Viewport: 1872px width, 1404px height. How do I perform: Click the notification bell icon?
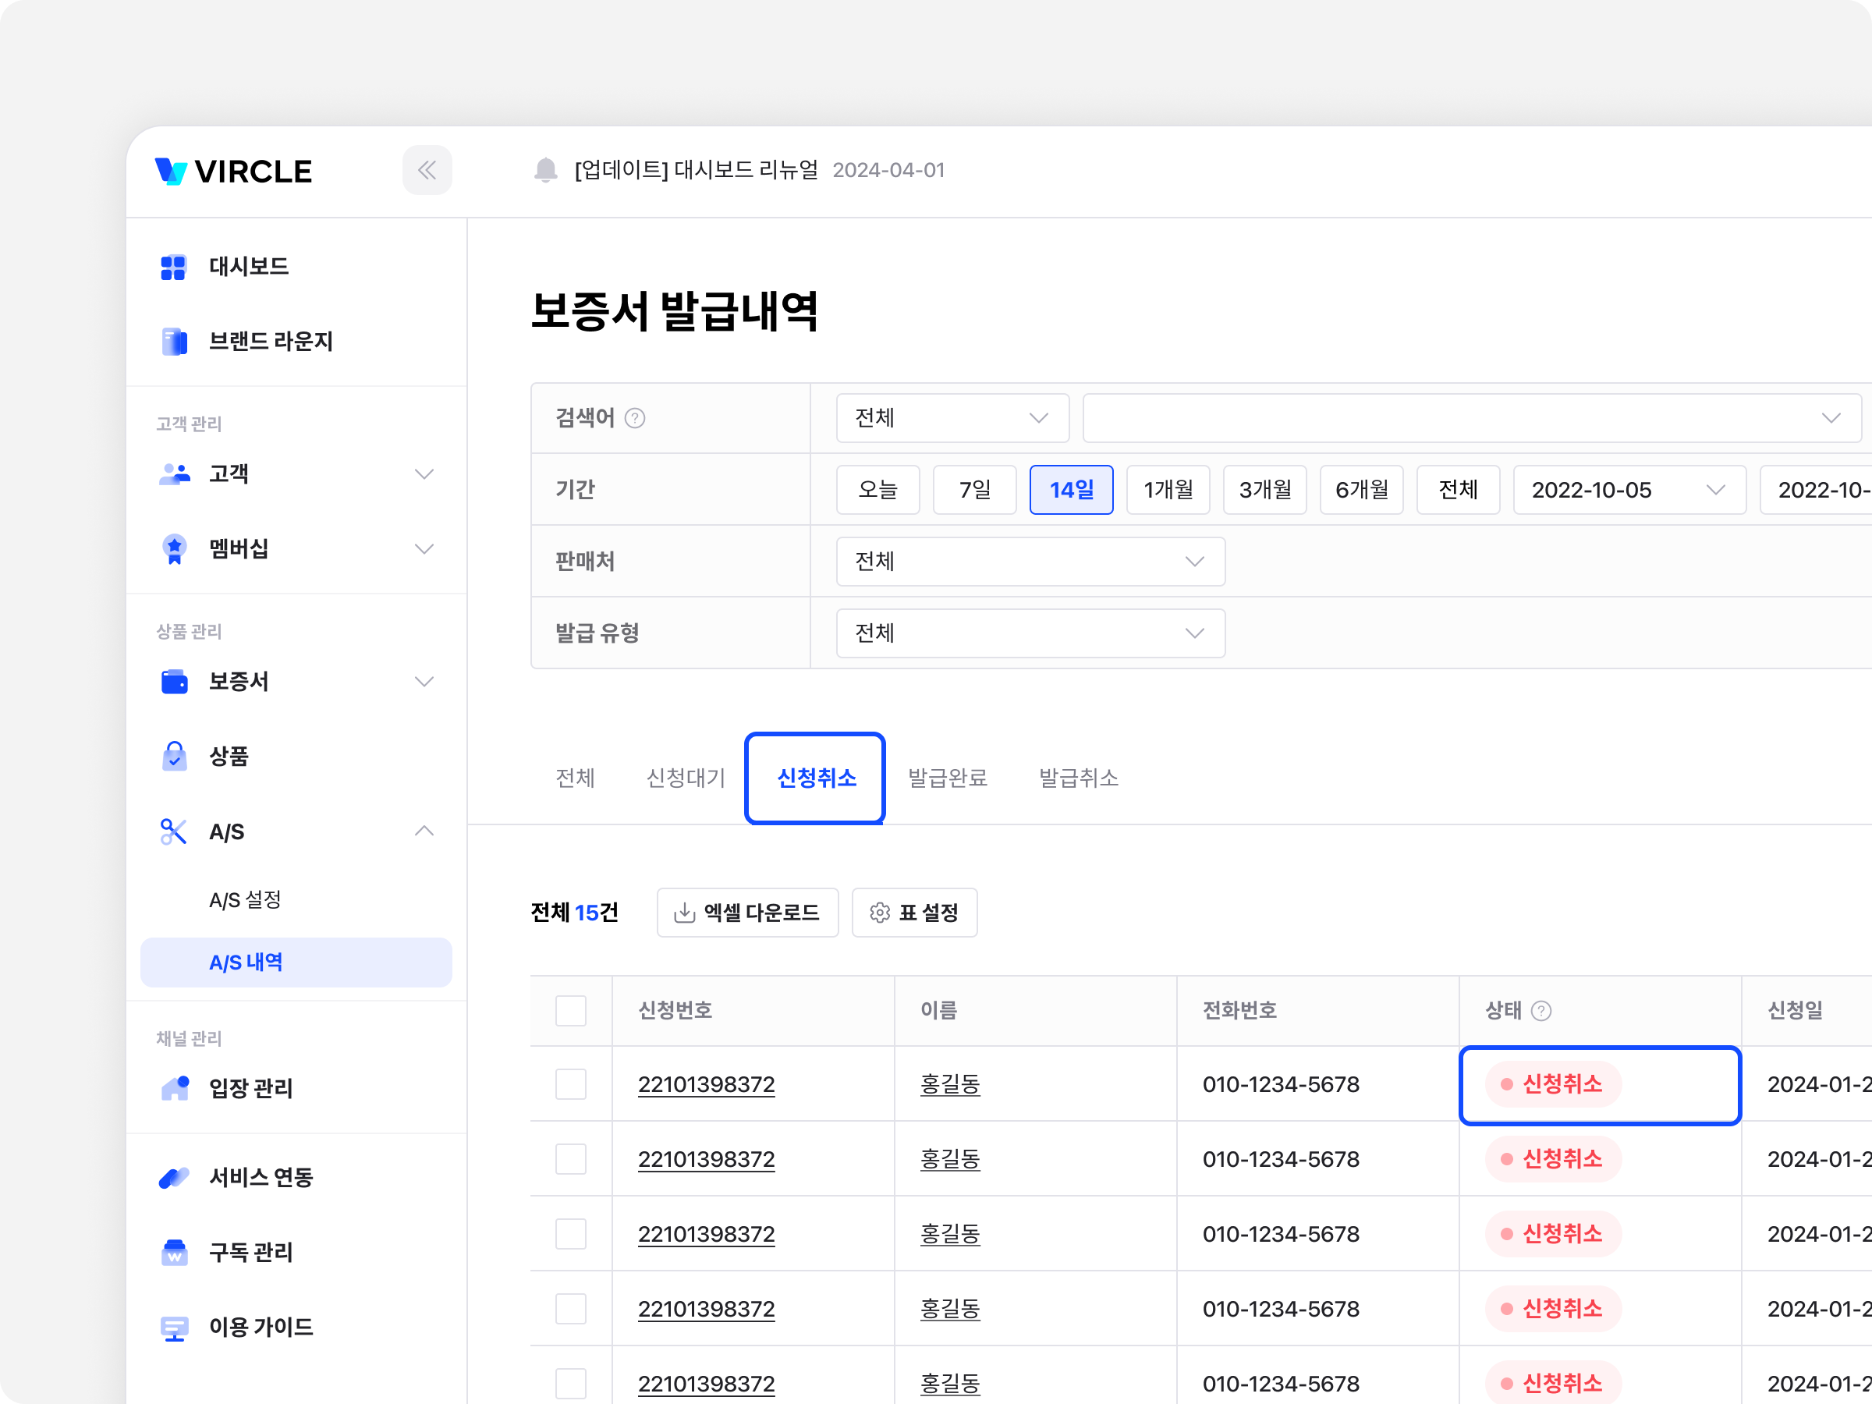(x=546, y=170)
